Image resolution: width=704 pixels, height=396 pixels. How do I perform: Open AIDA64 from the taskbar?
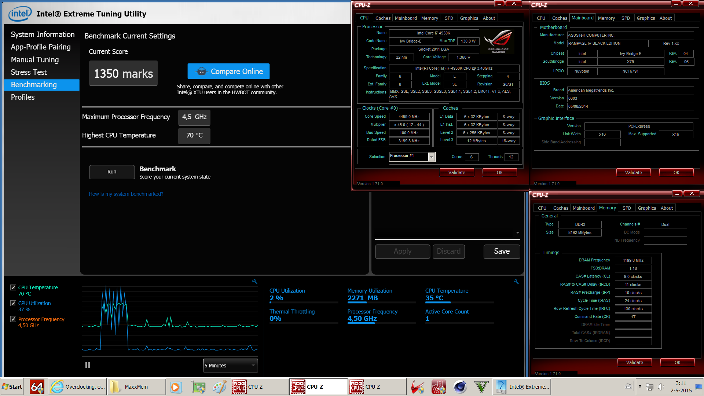[x=37, y=387]
